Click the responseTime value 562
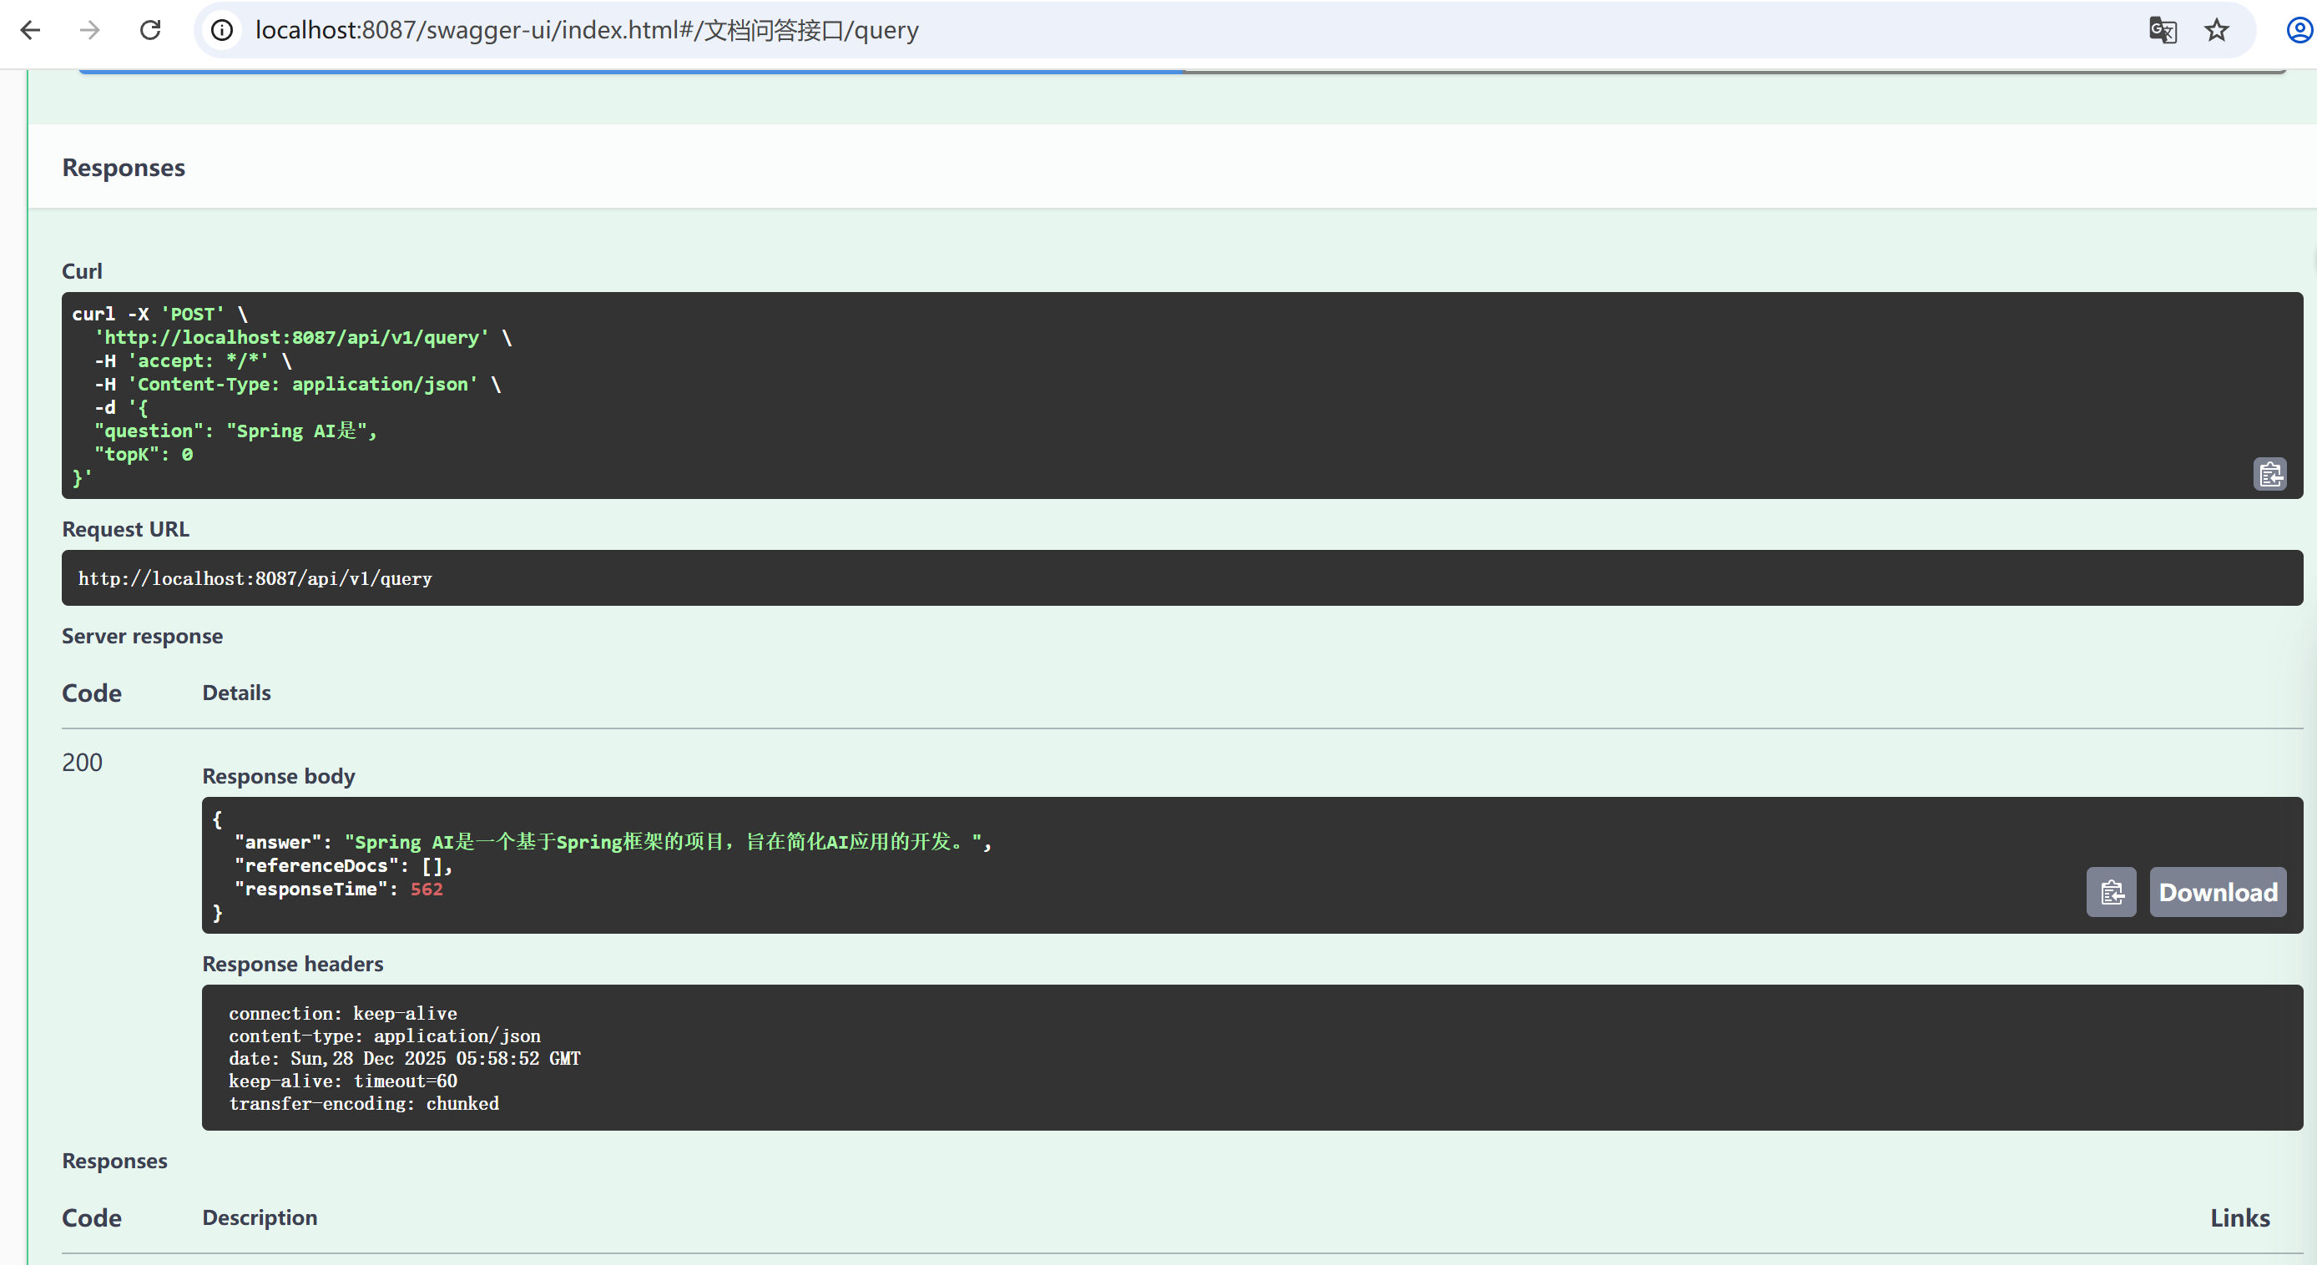The width and height of the screenshot is (2317, 1265). 427,890
